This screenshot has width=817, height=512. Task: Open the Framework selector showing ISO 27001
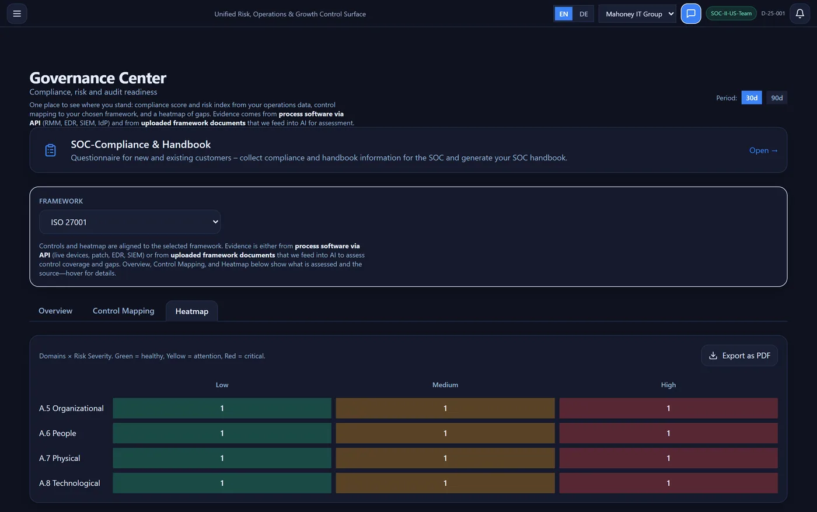coord(130,222)
